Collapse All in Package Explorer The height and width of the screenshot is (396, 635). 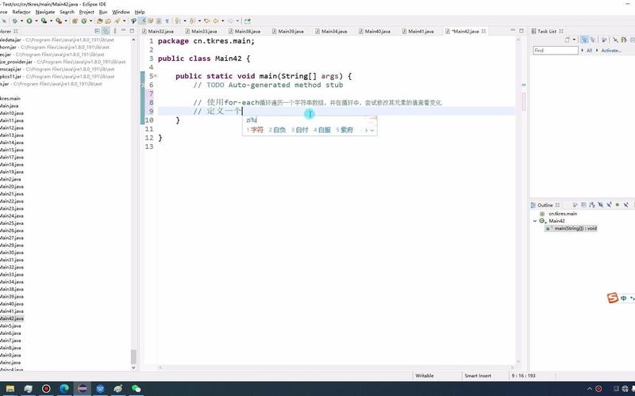[x=97, y=31]
